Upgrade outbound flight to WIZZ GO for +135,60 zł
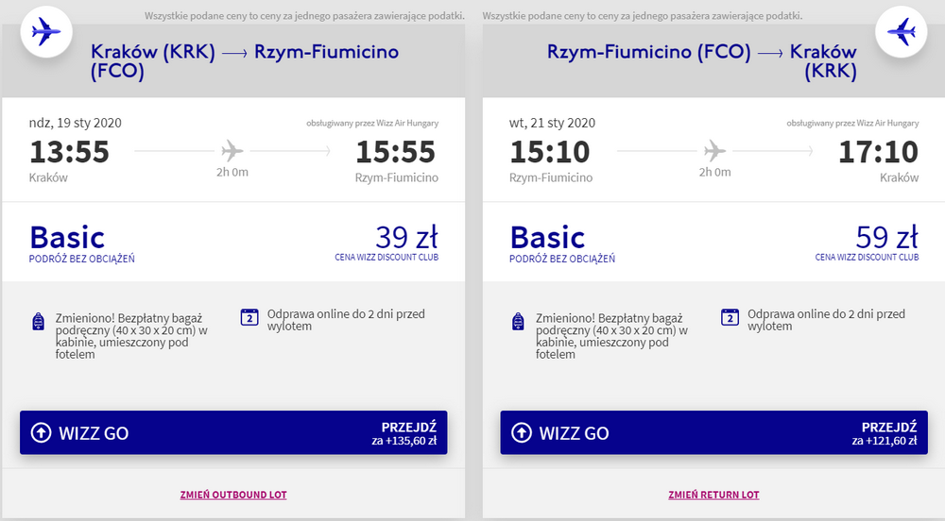Viewport: 945px width, 521px height. click(233, 432)
